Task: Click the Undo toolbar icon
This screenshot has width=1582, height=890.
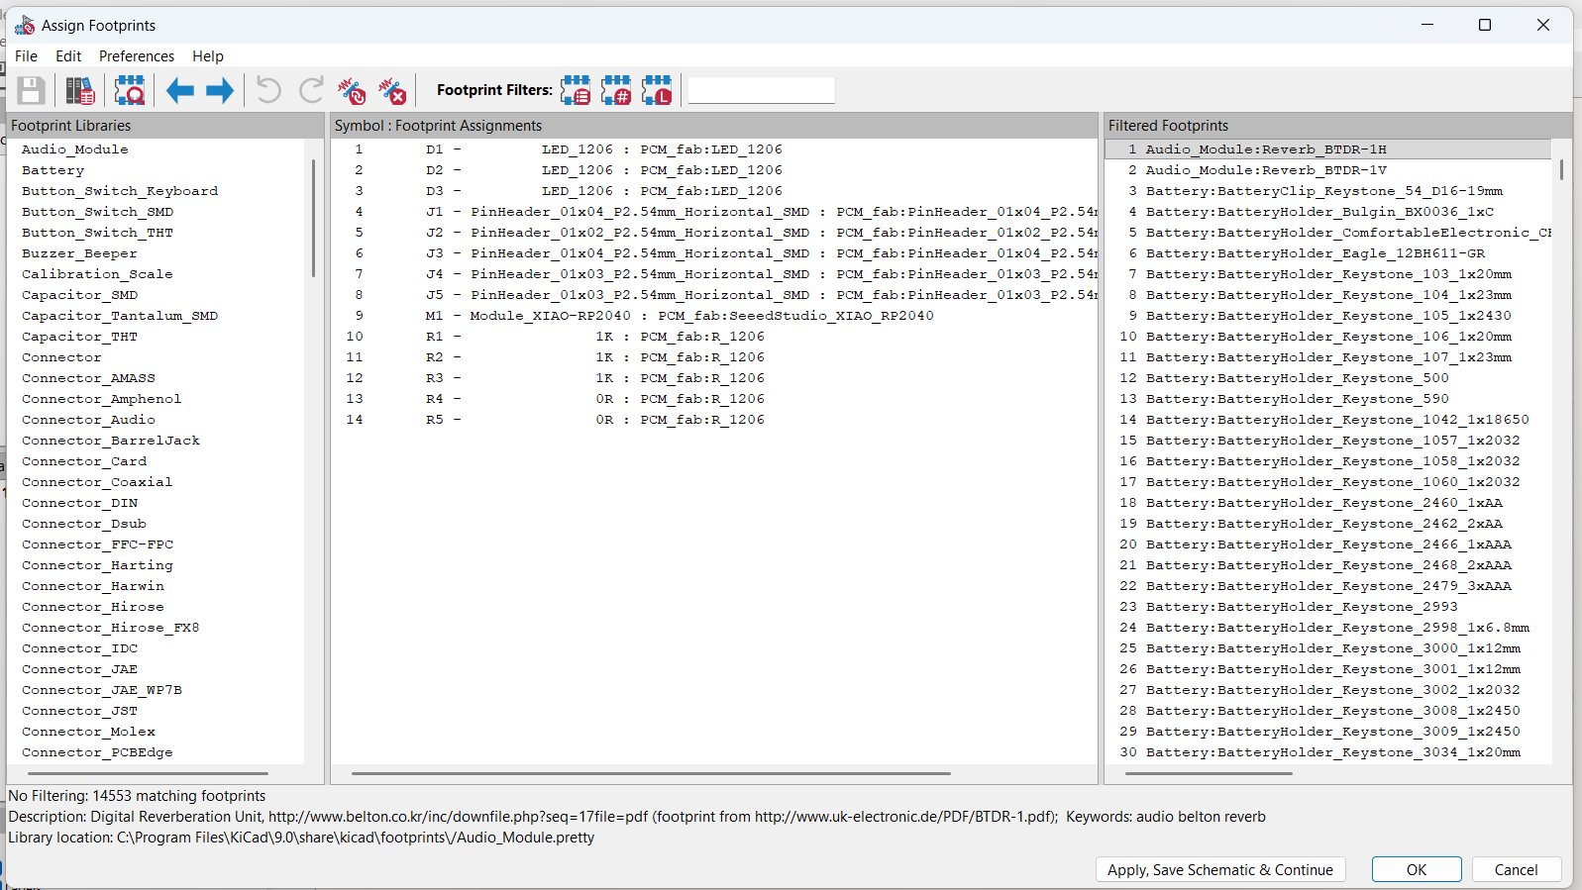Action: click(x=268, y=90)
